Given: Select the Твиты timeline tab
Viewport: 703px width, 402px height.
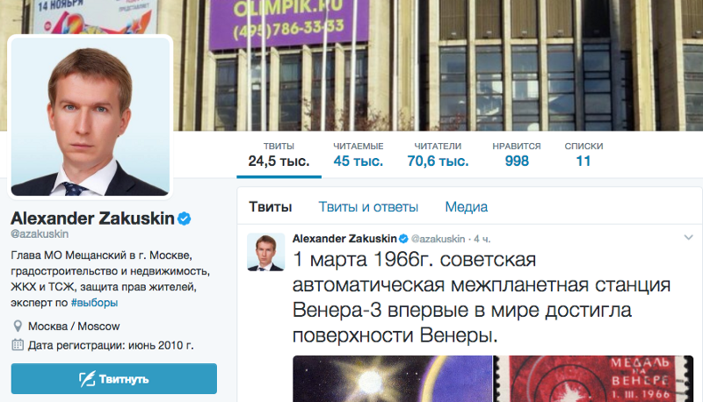Looking at the screenshot, I should (x=271, y=207).
